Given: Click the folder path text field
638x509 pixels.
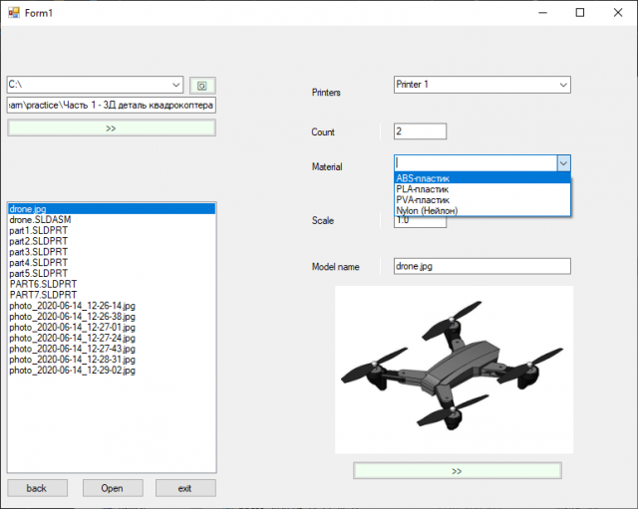Looking at the screenshot, I should [111, 105].
